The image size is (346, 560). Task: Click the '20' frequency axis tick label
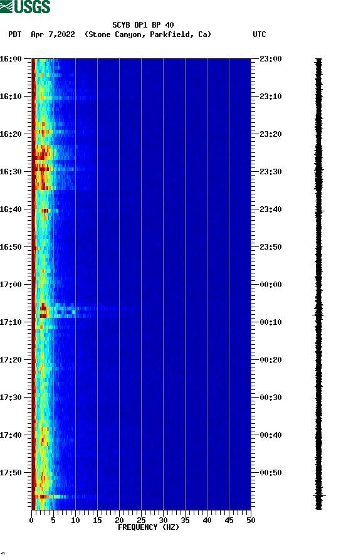[x=119, y=520]
